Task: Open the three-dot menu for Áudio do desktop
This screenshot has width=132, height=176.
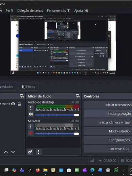Action: pos(31,108)
